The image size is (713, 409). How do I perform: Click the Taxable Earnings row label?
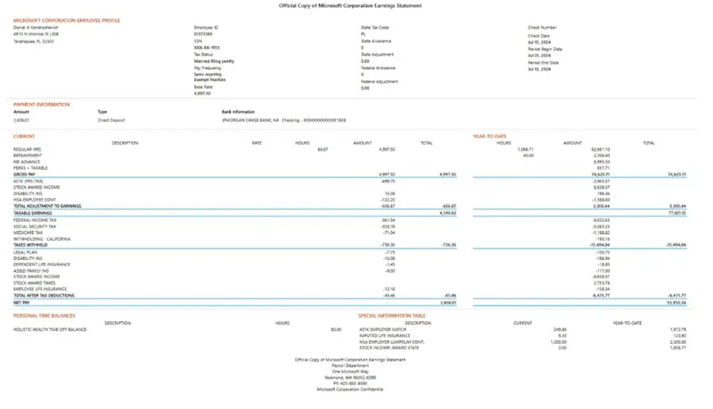[32, 213]
